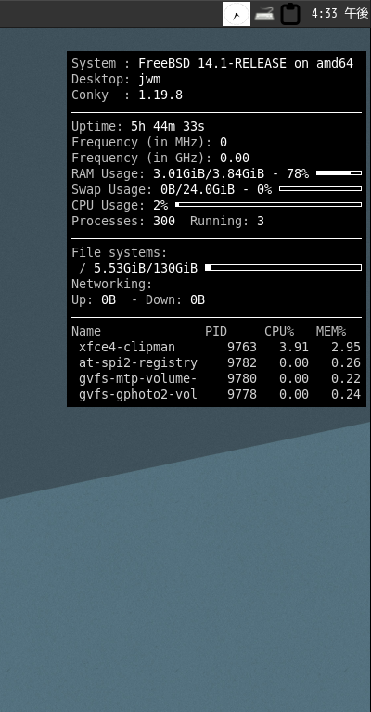Click PID 9780 in the process list
371x712 pixels.
[x=242, y=378]
